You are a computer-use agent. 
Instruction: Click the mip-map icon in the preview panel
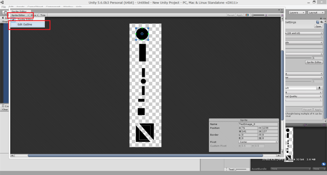tap(305, 125)
